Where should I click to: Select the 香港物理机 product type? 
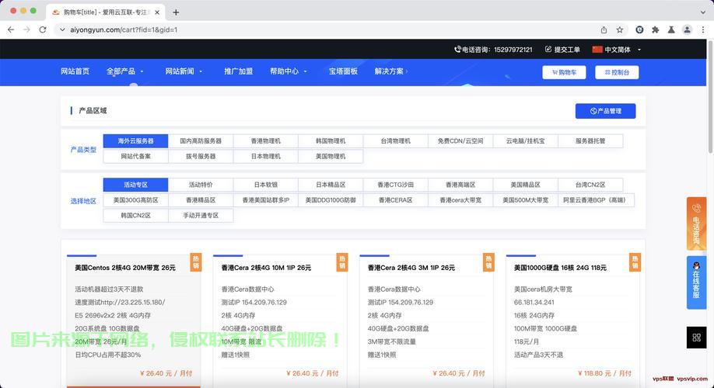265,141
